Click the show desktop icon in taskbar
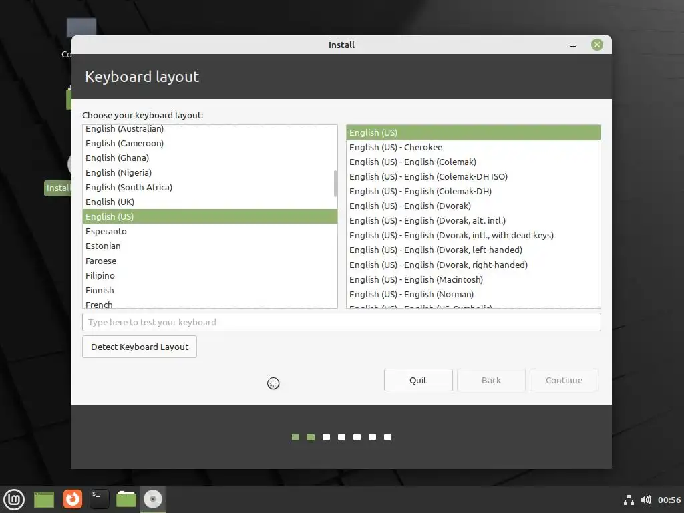This screenshot has width=684, height=513. tap(44, 500)
